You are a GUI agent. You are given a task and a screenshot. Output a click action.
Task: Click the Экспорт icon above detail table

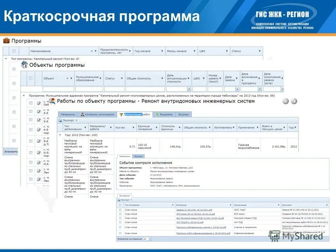pyautogui.click(x=61, y=119)
